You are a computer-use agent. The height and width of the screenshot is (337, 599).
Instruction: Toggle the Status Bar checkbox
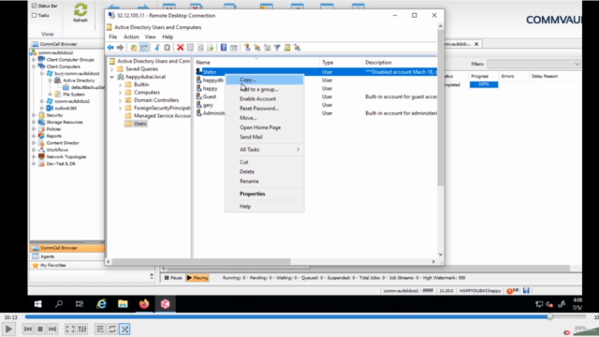tap(34, 6)
